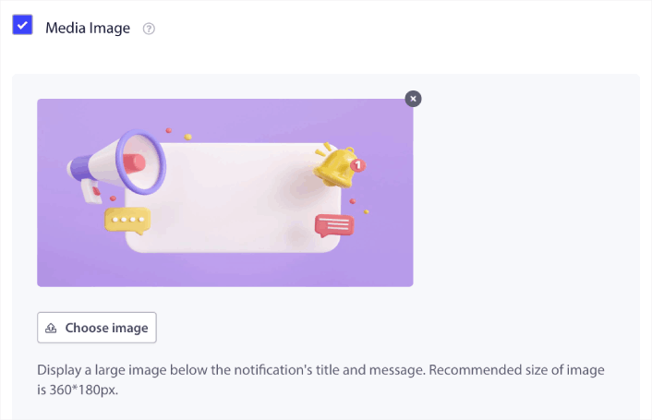Click the help question mark beside Media Image
This screenshot has height=420, width=652.
[149, 29]
